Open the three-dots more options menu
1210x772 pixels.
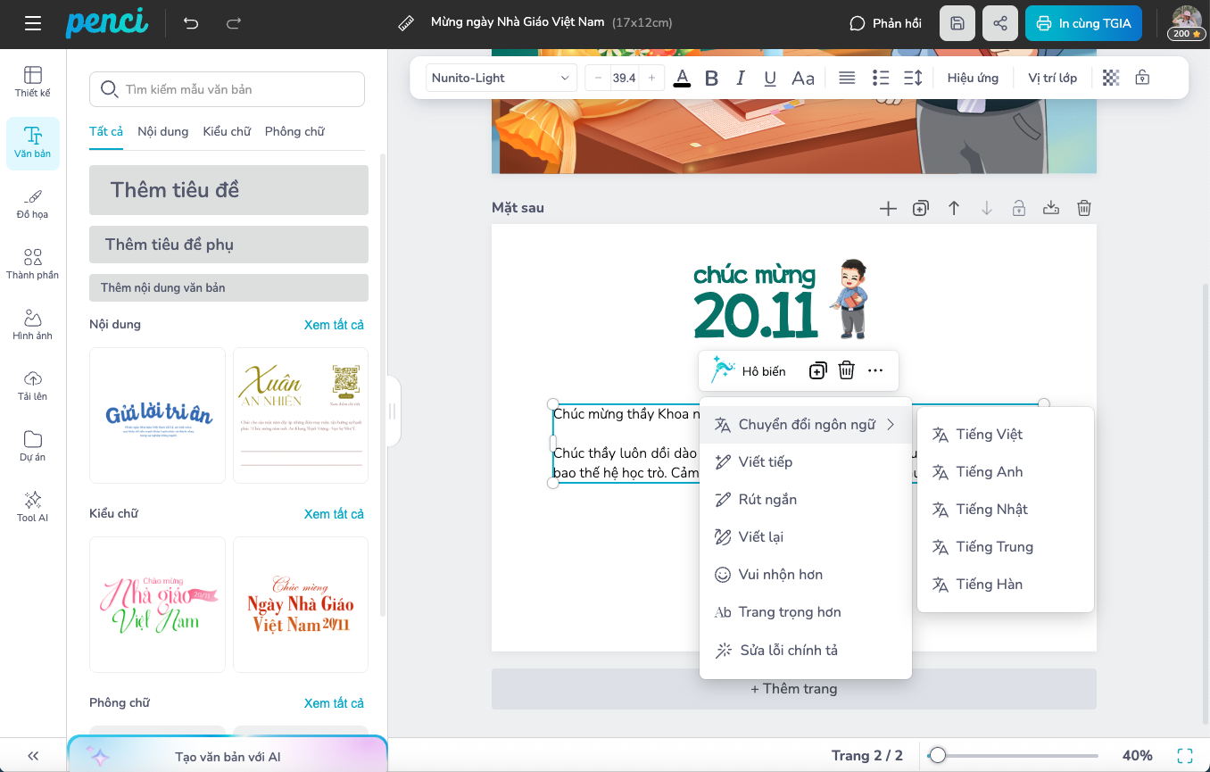875,370
